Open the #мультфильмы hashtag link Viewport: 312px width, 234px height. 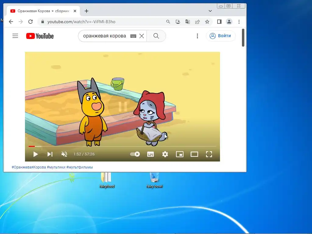point(80,167)
